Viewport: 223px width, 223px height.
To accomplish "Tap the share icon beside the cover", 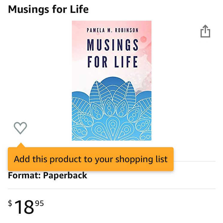I will click(205, 31).
